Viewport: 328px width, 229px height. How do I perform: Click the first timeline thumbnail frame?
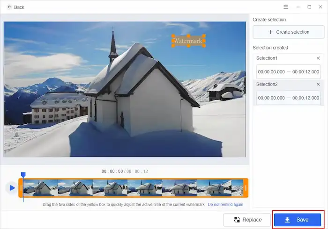pos(41,188)
